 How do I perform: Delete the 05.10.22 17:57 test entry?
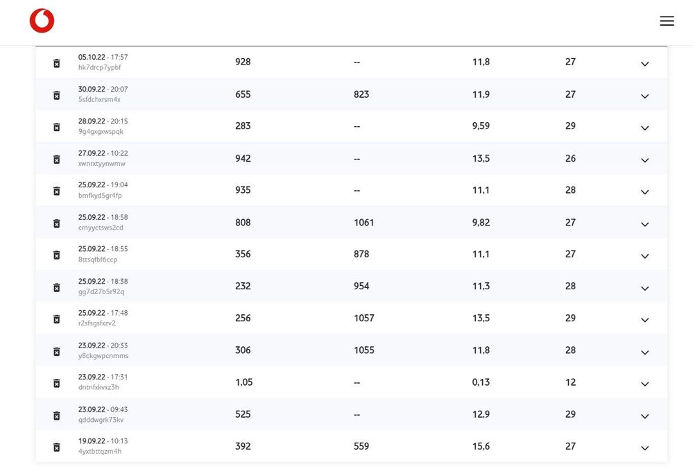(x=57, y=63)
